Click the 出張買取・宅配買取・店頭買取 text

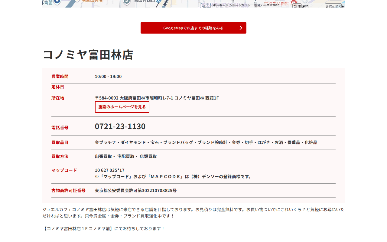click(x=126, y=156)
